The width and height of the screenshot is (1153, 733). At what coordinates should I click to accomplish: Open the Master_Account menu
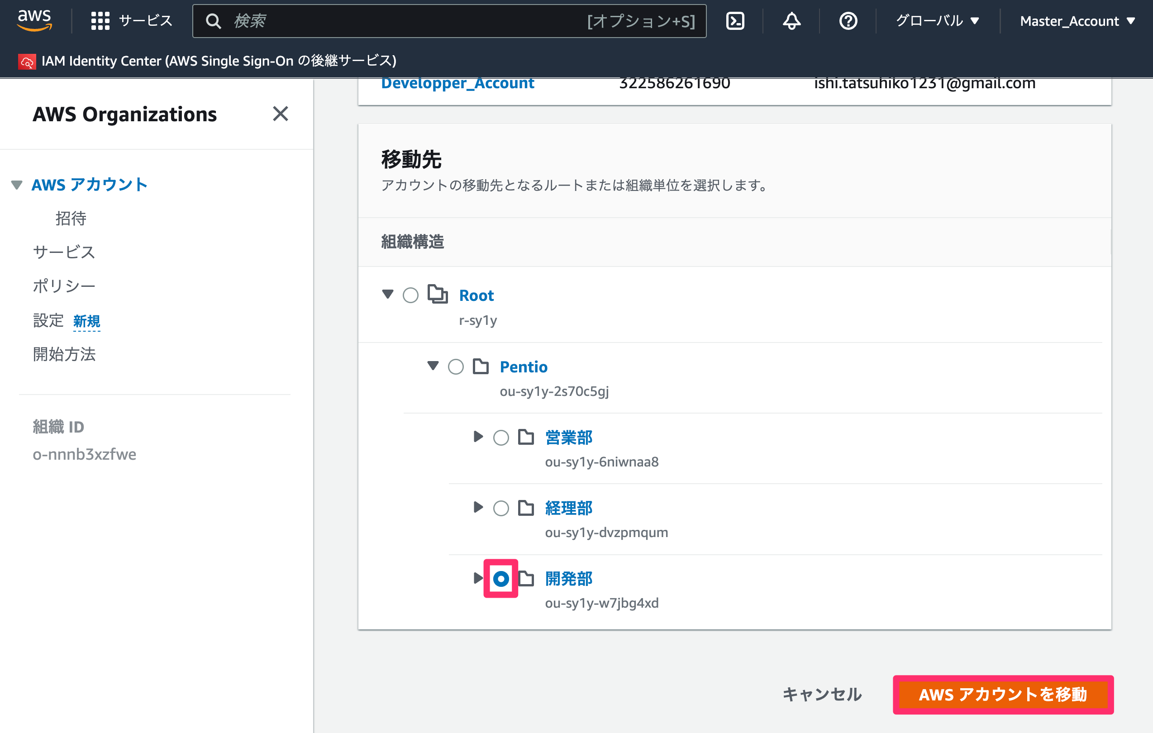click(x=1077, y=20)
